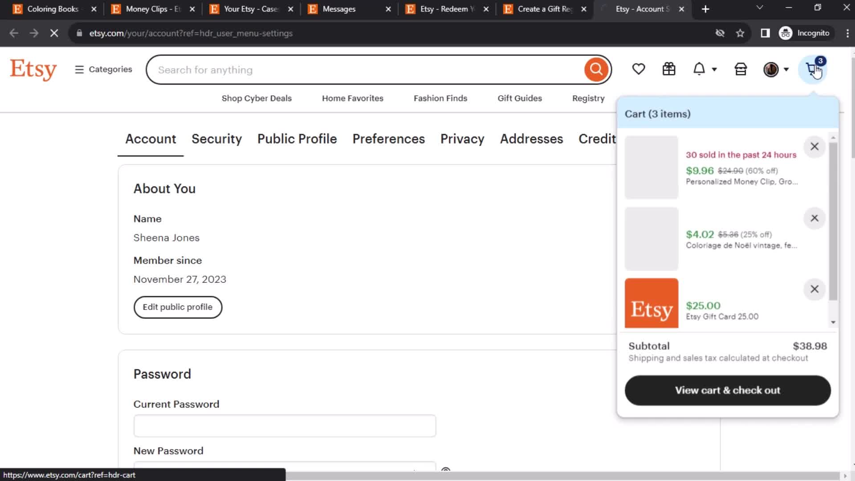Open the Favorites/wishlist icon
This screenshot has height=481, width=855.
638,69
